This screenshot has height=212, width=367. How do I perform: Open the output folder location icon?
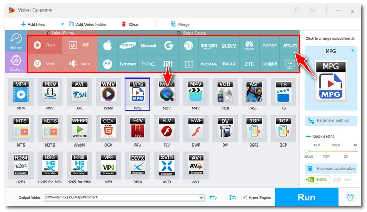point(232,198)
